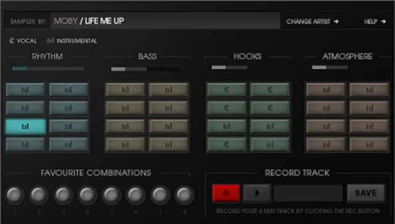This screenshot has height=224, width=395.
Task: Open the Help link
Action: [375, 22]
